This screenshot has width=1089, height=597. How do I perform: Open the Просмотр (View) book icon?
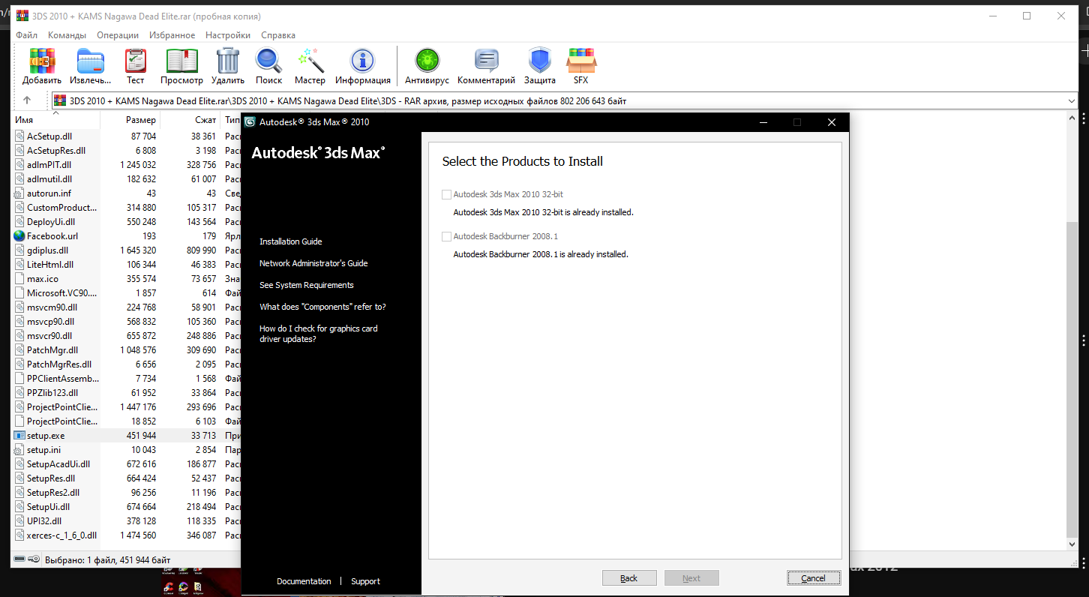coord(181,61)
